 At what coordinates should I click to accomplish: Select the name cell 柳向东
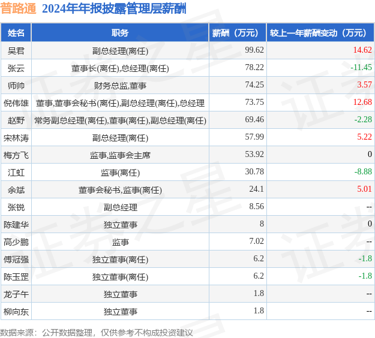16,312
